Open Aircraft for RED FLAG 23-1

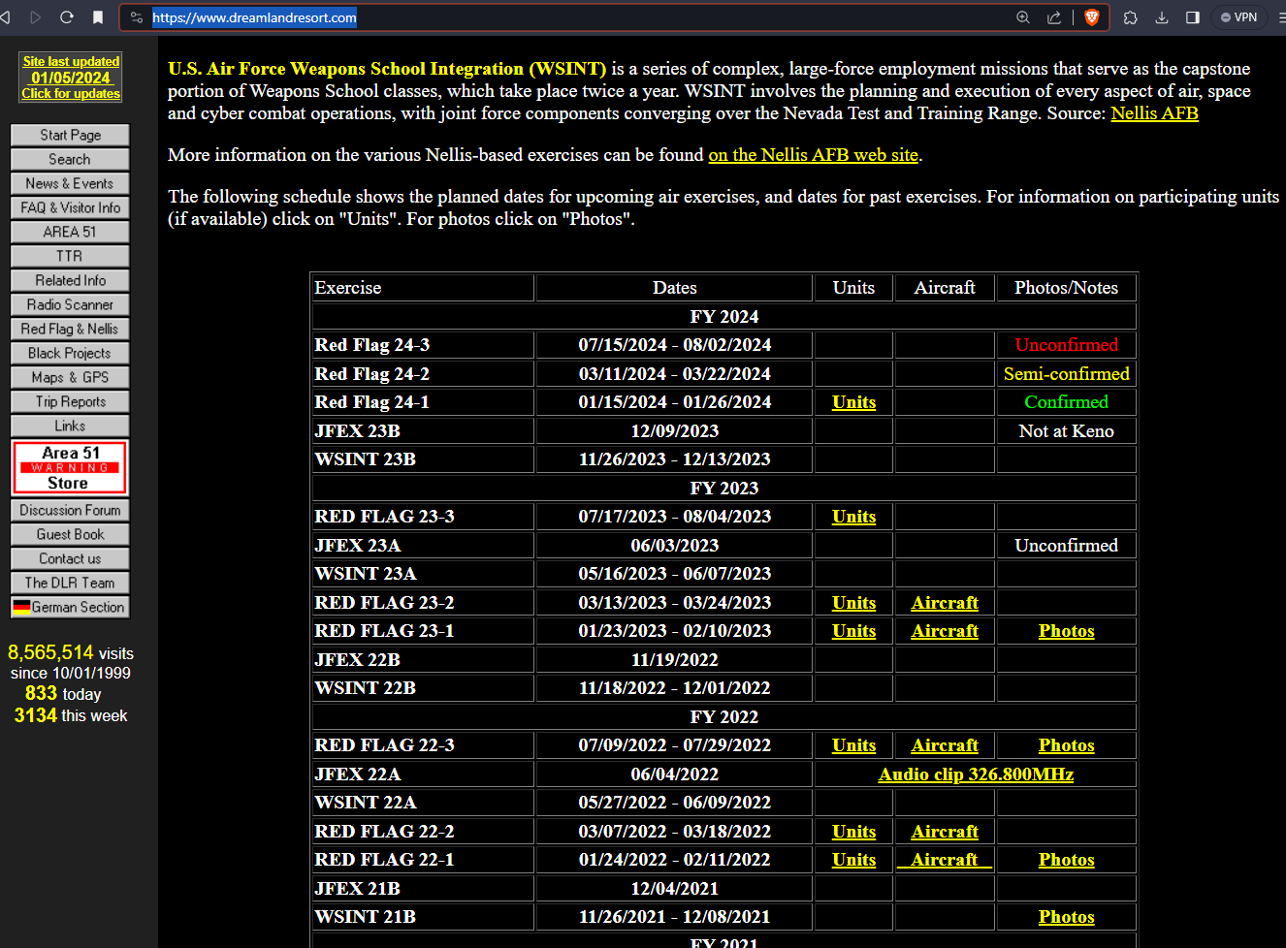945,631
